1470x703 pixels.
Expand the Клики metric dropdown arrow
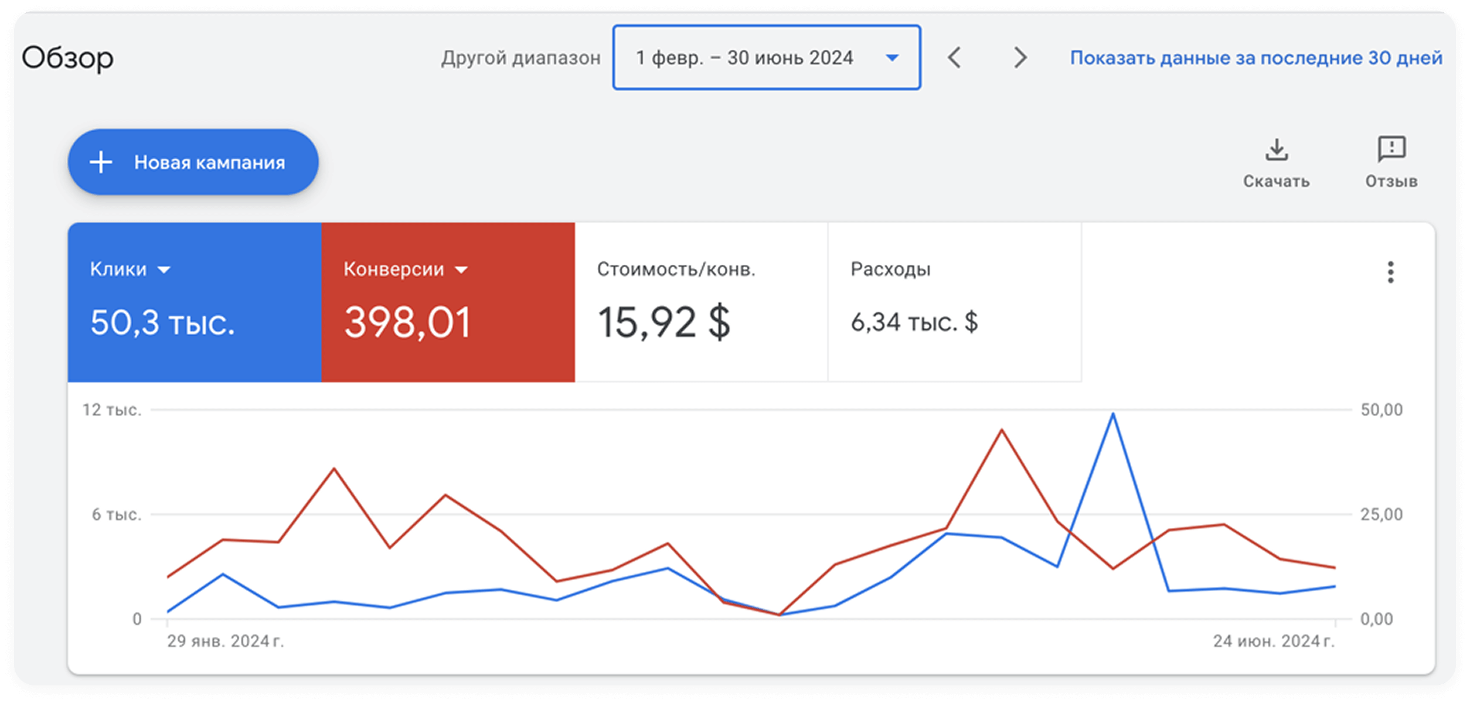[164, 270]
